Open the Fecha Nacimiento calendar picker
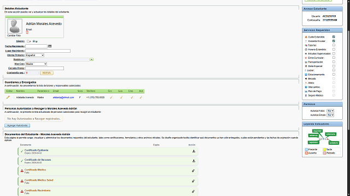This screenshot has width=350, height=196. click(50, 46)
